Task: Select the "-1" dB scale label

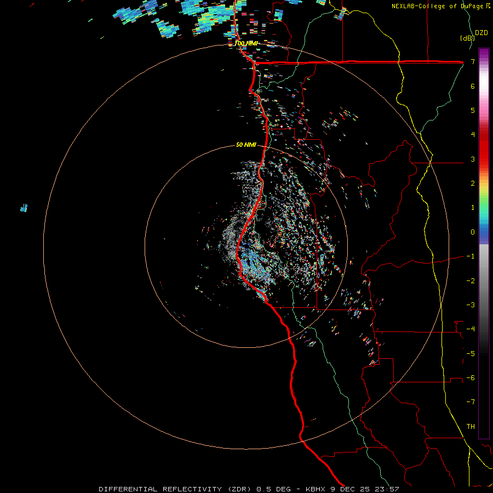Action: tap(471, 256)
